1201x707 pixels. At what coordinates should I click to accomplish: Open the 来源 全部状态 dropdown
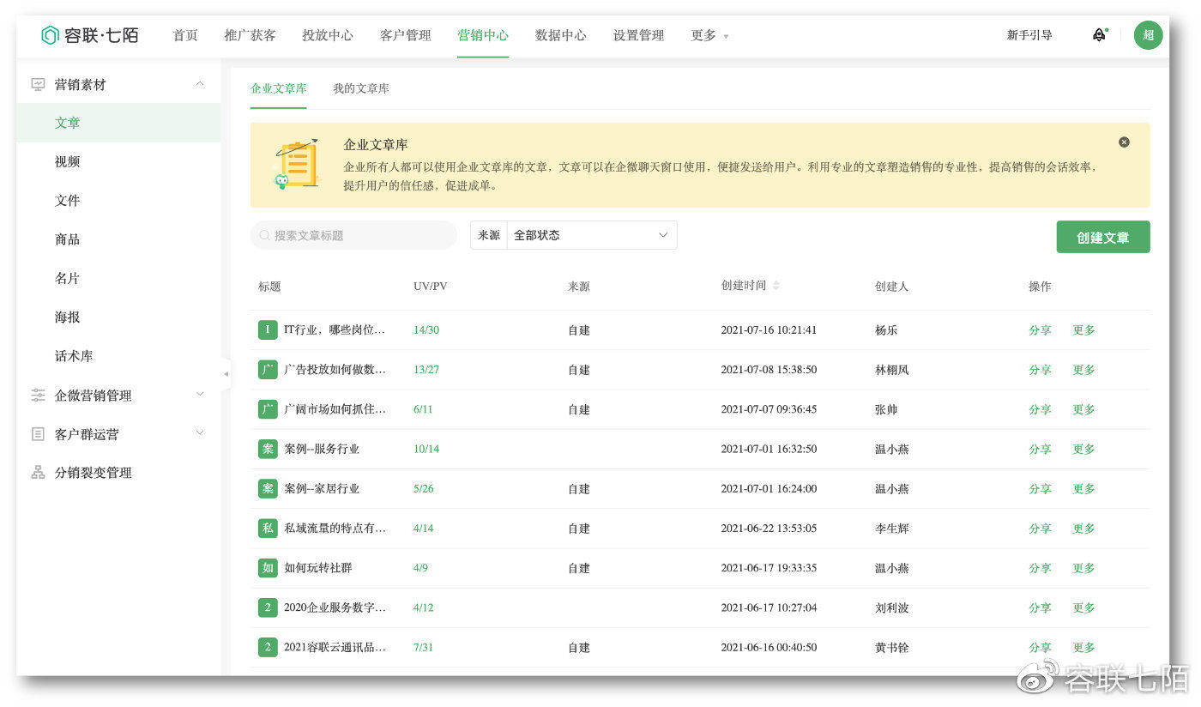591,235
